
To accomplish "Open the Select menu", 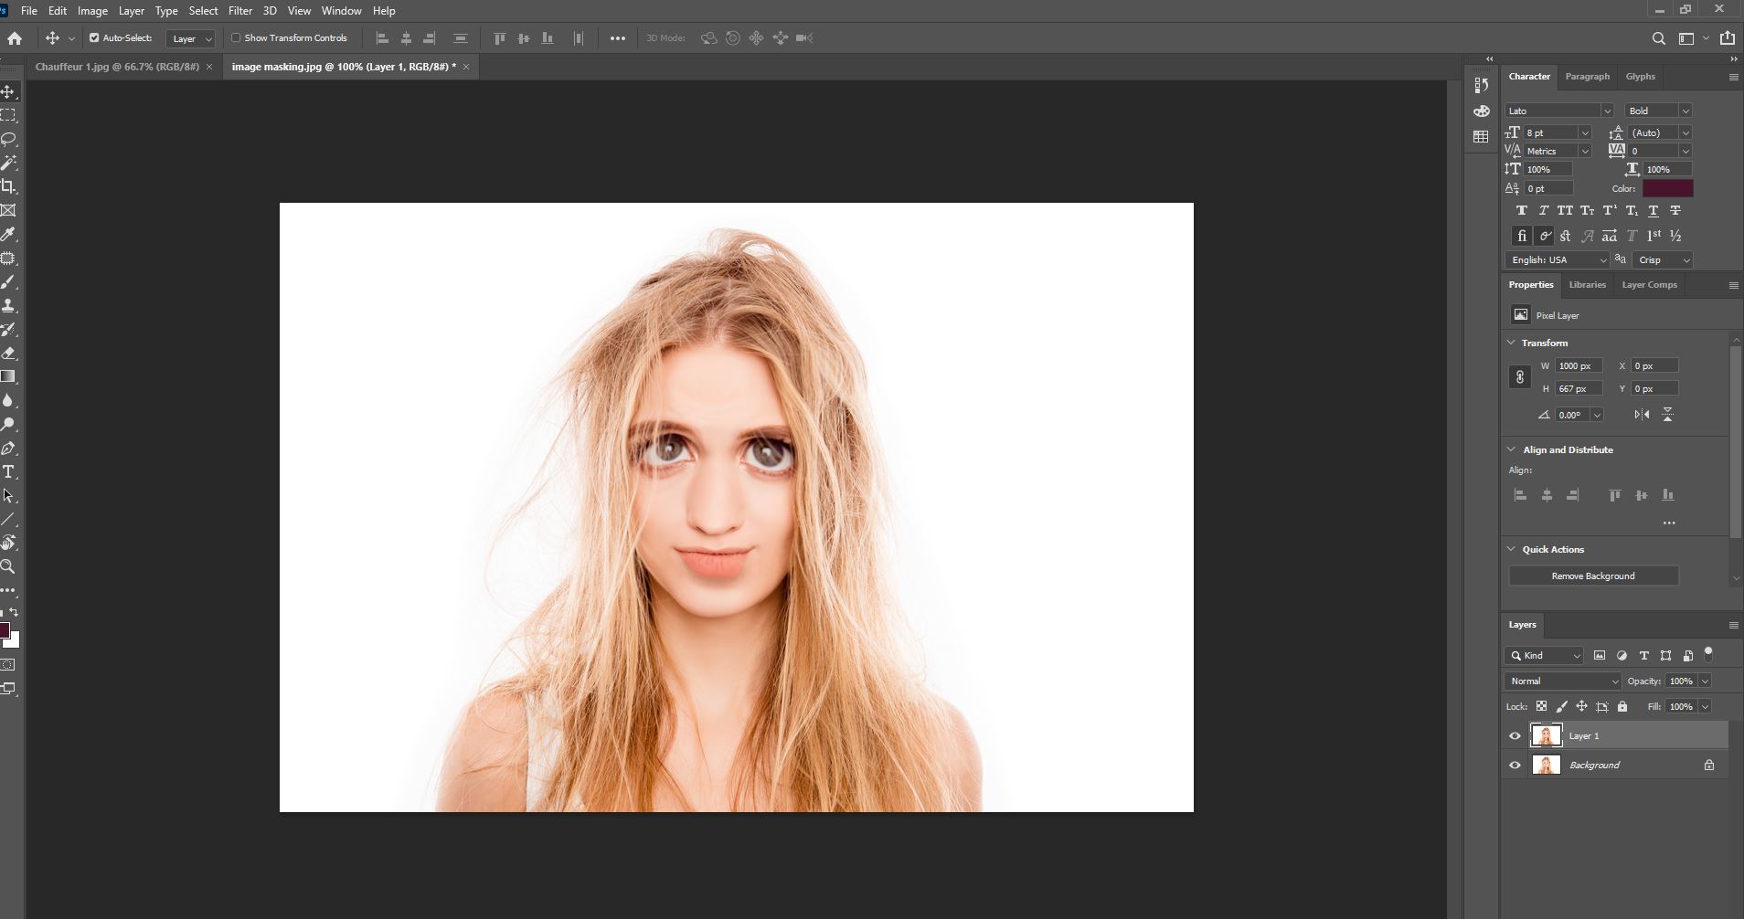I will [x=203, y=11].
